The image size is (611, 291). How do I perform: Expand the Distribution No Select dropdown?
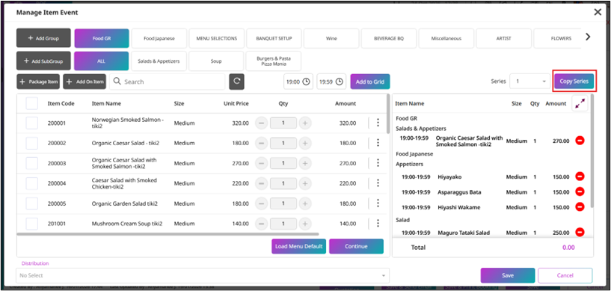coord(203,275)
